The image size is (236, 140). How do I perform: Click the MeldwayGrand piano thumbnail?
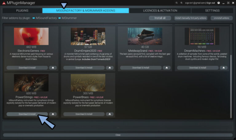[x=144, y=36]
